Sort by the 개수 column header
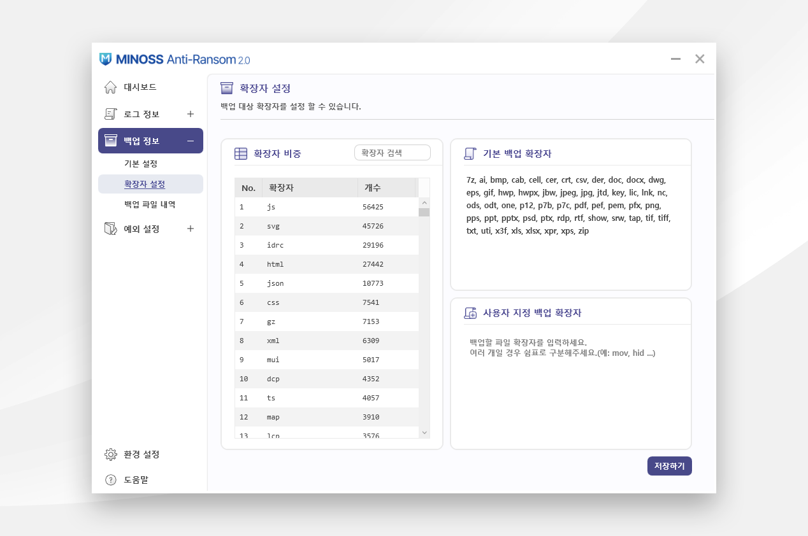 tap(386, 188)
